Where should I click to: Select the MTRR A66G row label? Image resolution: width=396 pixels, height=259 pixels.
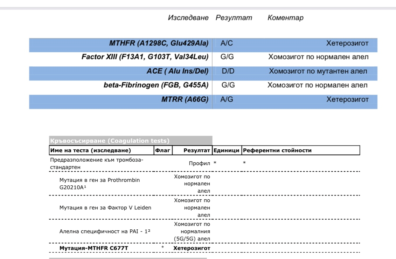pos(185,99)
